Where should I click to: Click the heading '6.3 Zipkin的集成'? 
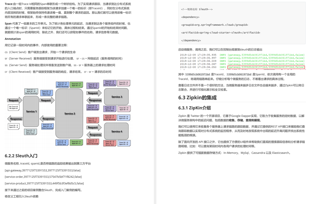[x=198, y=97]
